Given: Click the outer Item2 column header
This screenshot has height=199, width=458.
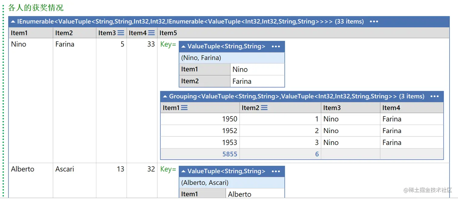Looking at the screenshot, I should coord(75,33).
